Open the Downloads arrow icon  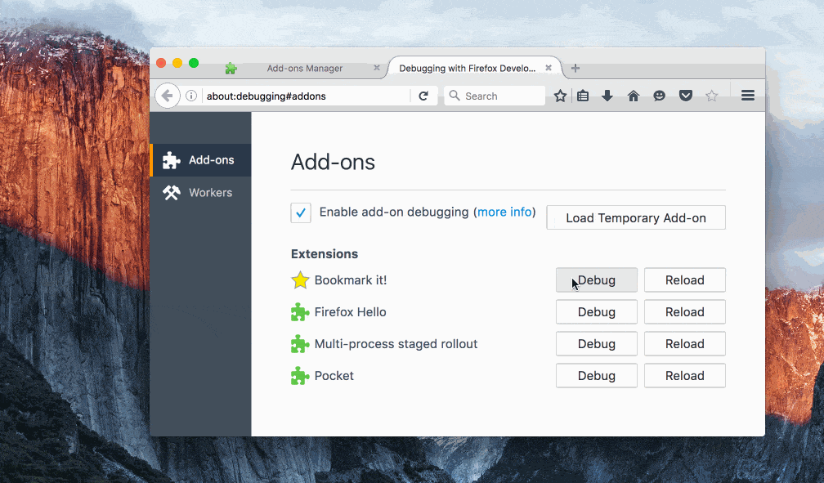607,96
